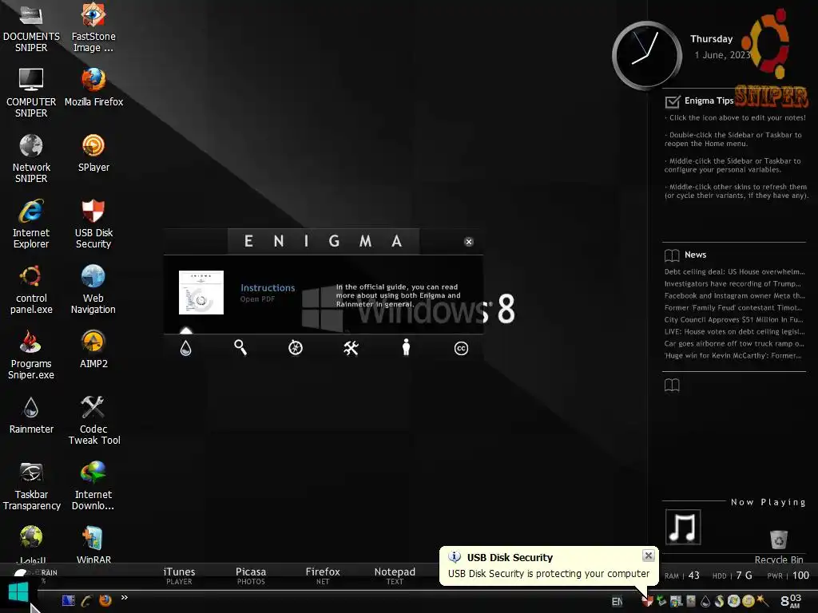818x613 pixels.
Task: Open headline 'Huge win for Kevin McCarthy: Former...'
Action: 733,355
